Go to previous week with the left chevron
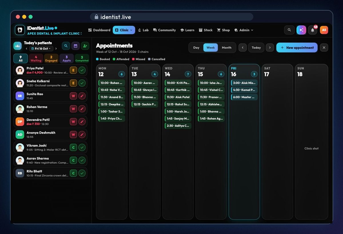This screenshot has width=343, height=234. point(243,48)
